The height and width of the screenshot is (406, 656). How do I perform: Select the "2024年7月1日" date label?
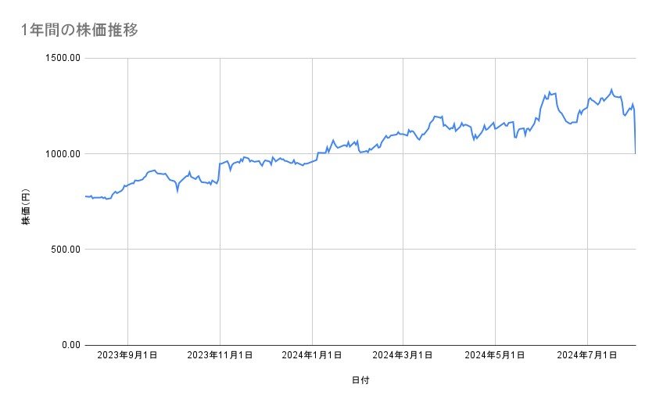[587, 356]
